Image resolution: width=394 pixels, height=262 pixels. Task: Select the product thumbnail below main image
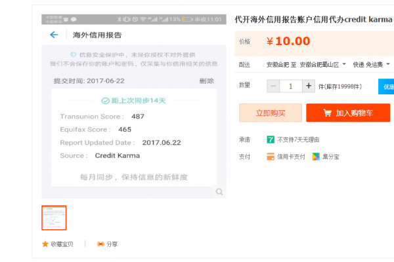[54, 217]
